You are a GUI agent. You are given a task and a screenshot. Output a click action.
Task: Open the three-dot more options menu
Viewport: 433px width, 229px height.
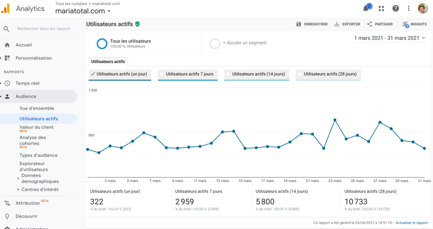[409, 9]
